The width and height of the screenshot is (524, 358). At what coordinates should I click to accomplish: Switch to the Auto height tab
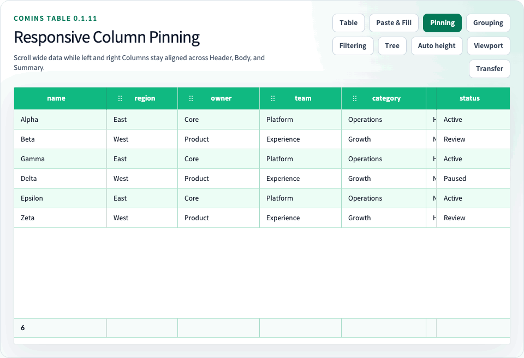437,46
